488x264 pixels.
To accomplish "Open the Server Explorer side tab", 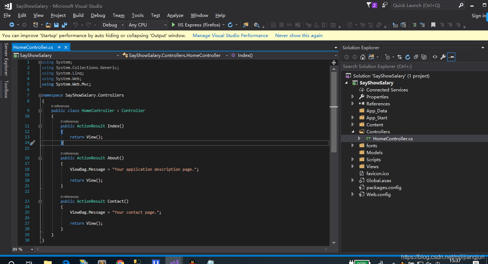I will coord(6,59).
